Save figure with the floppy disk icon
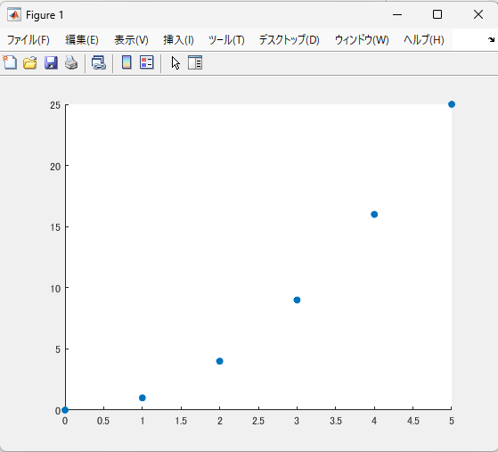 [51, 62]
